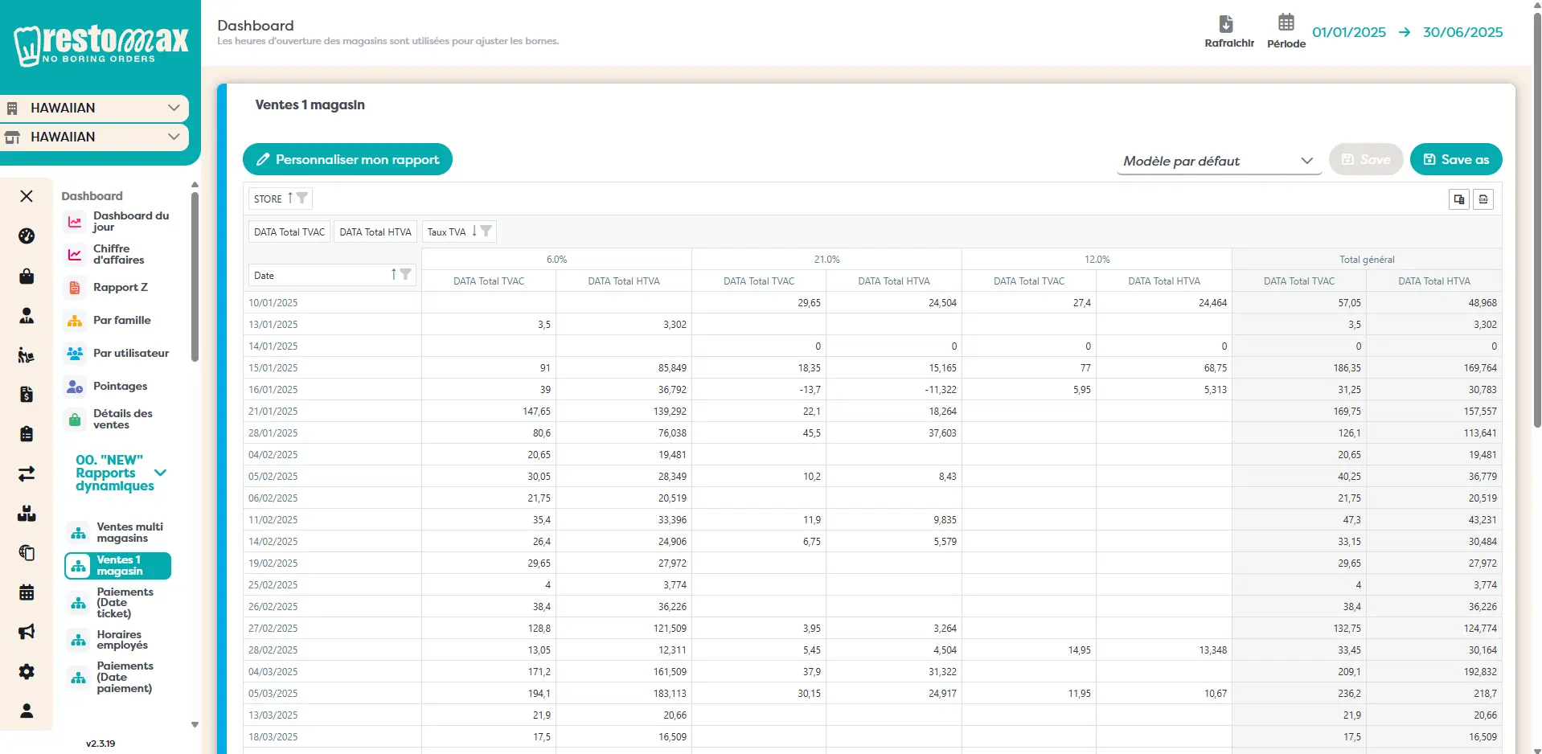Click the start date 01/01/2025

[1349, 32]
